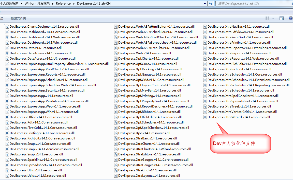
Task: Click icon of DevExpress.ExpressApp.v14.1.resources.dll
Action: pos(7,96)
